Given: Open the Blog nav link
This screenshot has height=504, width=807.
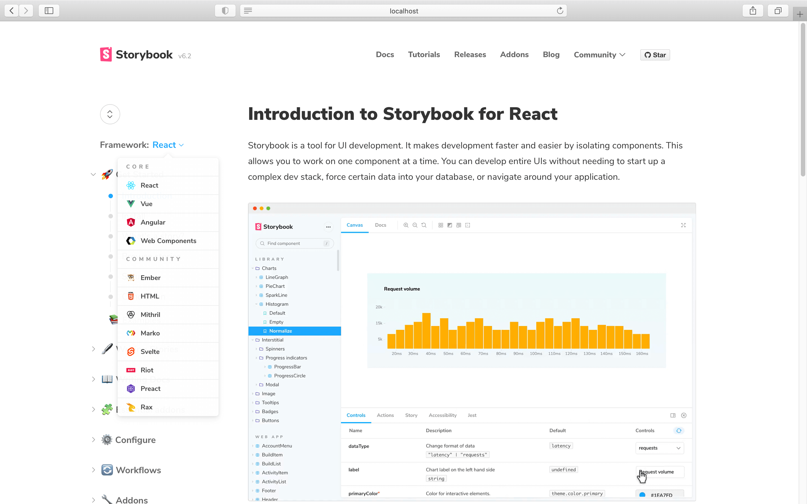Looking at the screenshot, I should pos(551,55).
